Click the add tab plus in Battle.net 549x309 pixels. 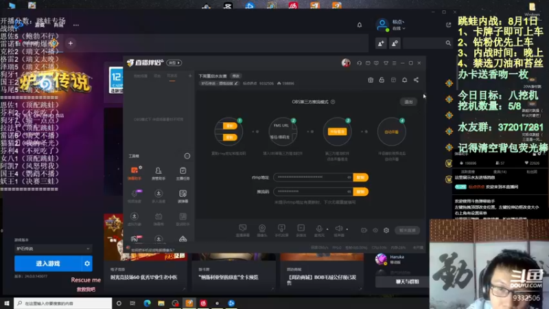click(71, 43)
